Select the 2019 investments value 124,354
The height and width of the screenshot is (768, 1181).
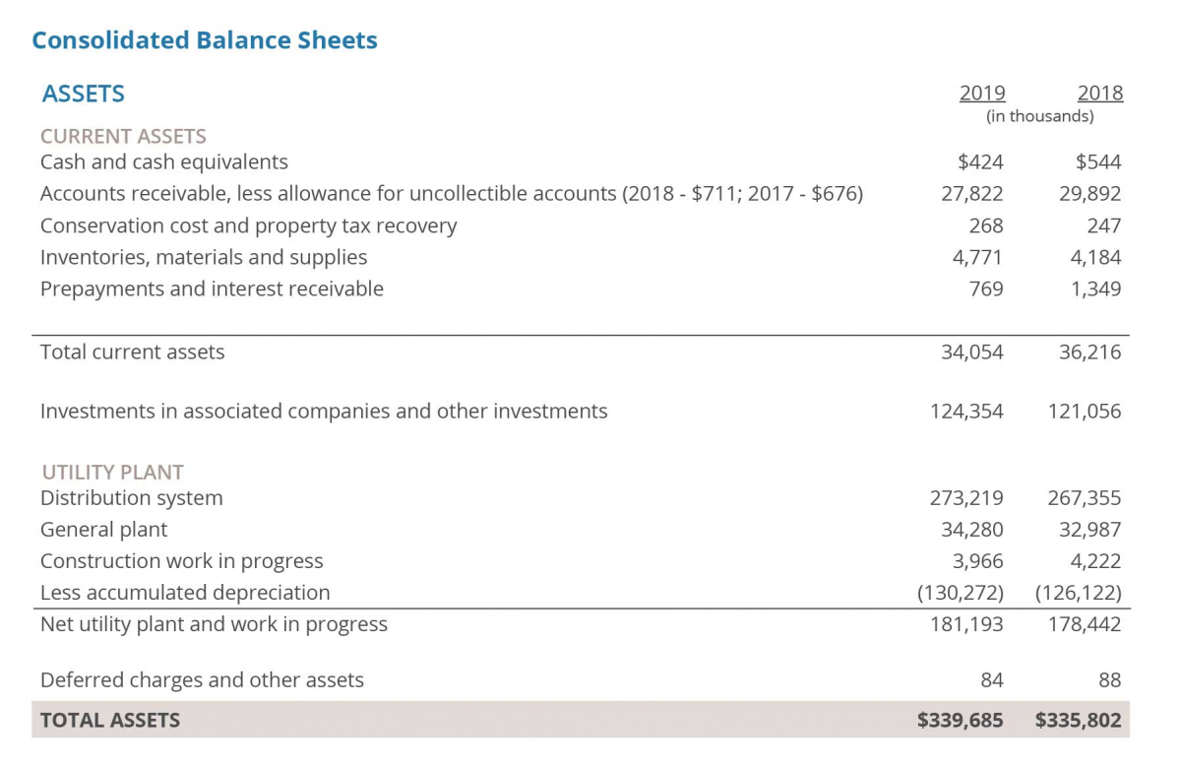pos(966,411)
